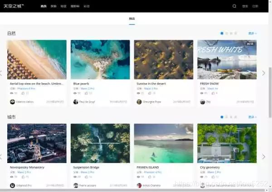272x192 pixels.
Task: Click the view-count eye icon under Blue pearls
Action: point(75,93)
